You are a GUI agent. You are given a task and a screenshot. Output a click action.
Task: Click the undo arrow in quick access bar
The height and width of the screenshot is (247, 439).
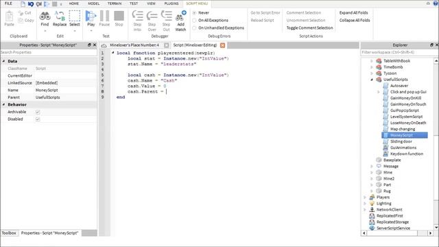click(31, 4)
